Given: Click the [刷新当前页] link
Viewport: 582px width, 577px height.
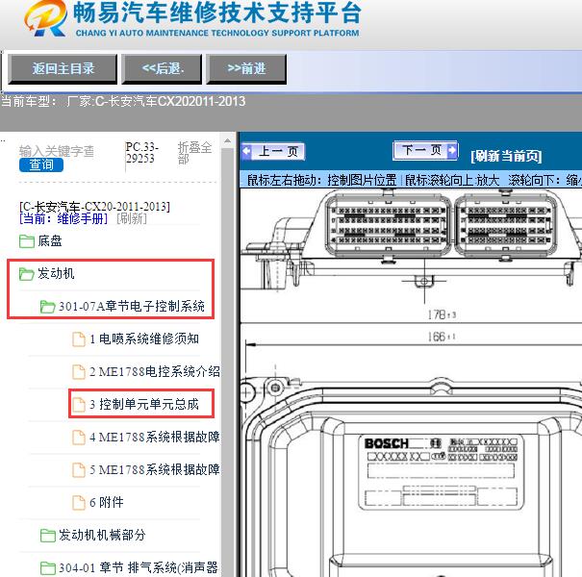Looking at the screenshot, I should (506, 156).
